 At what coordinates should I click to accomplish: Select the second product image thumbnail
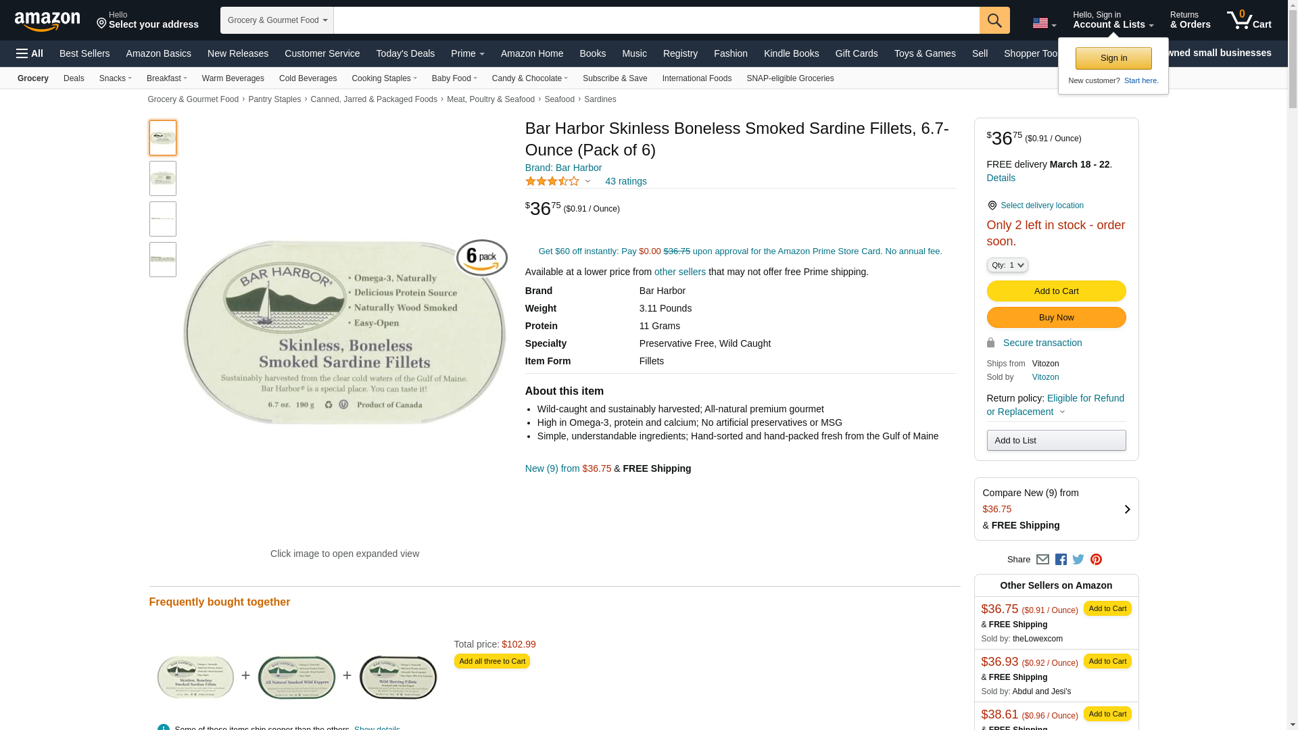[163, 178]
